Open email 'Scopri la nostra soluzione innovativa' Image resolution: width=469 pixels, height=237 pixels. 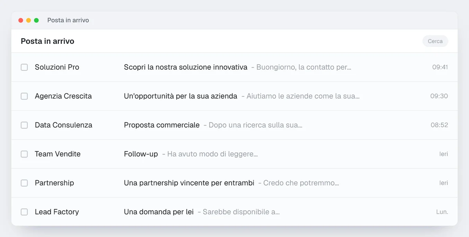click(186, 67)
